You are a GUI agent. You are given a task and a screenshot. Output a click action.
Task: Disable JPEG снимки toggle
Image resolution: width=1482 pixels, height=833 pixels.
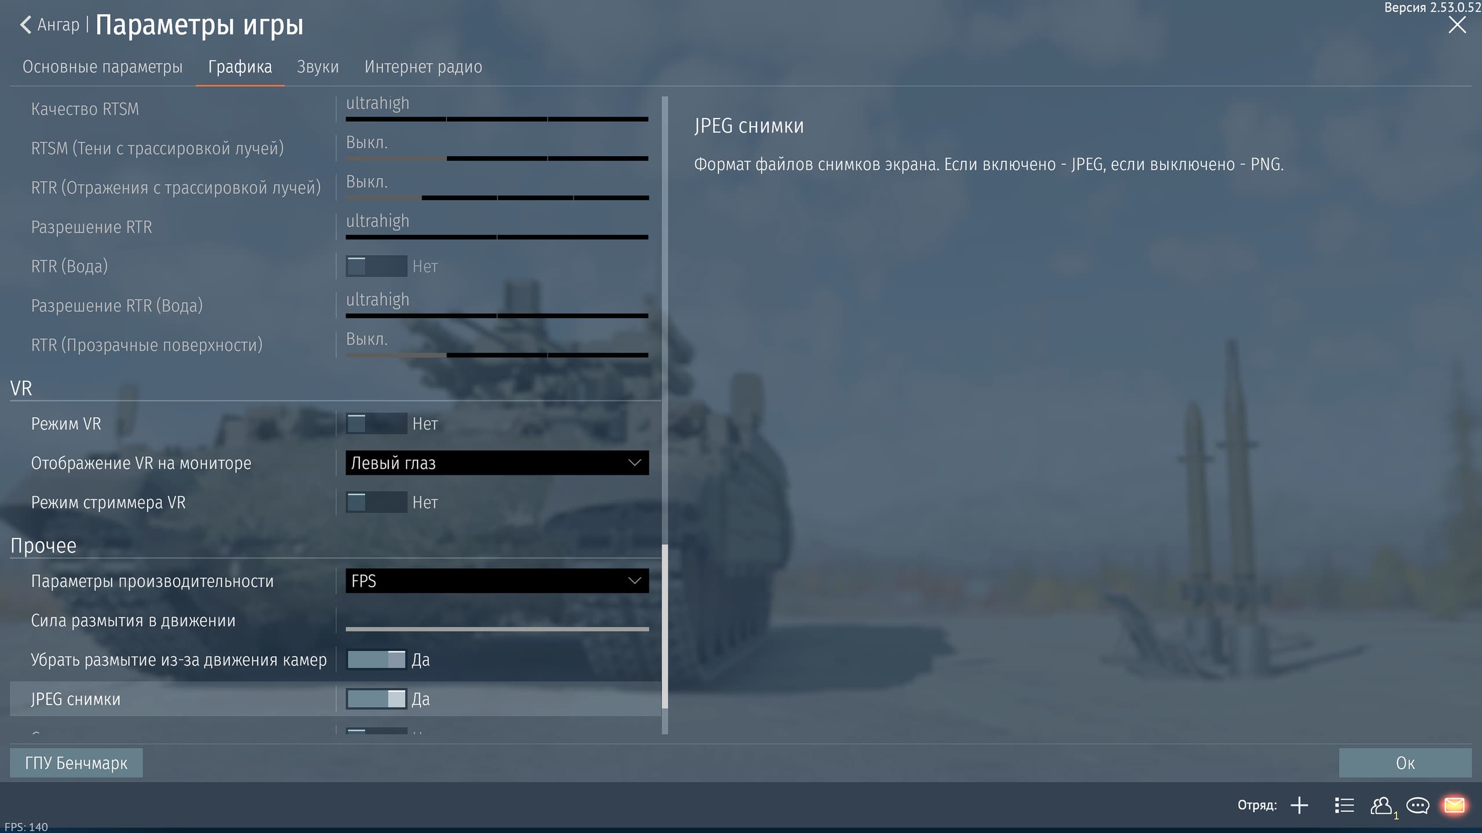376,699
